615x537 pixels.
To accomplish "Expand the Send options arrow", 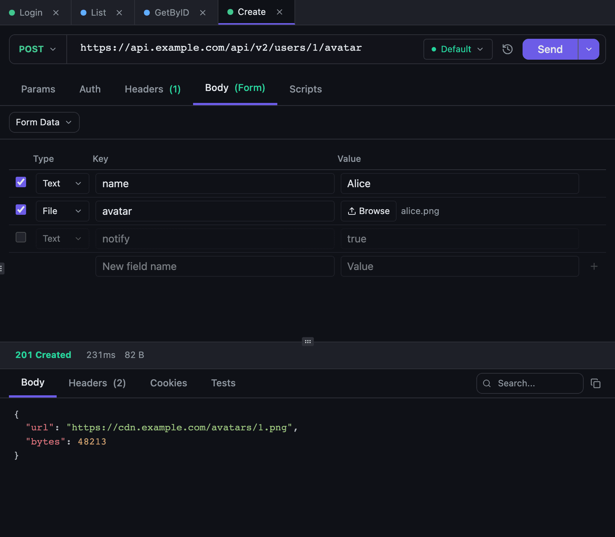I will tap(589, 49).
